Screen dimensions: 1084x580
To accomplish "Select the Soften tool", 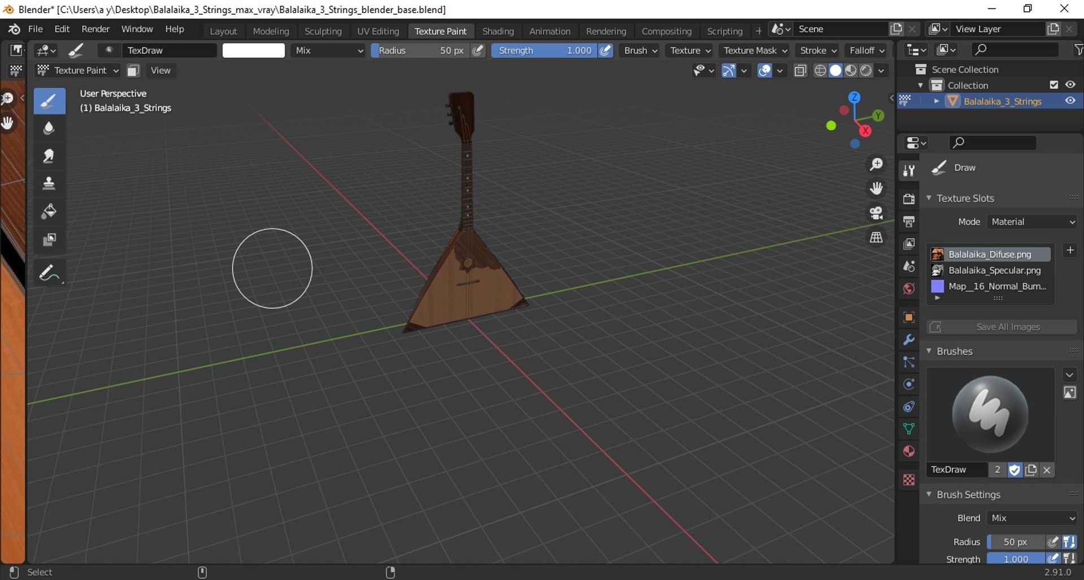I will (x=49, y=129).
